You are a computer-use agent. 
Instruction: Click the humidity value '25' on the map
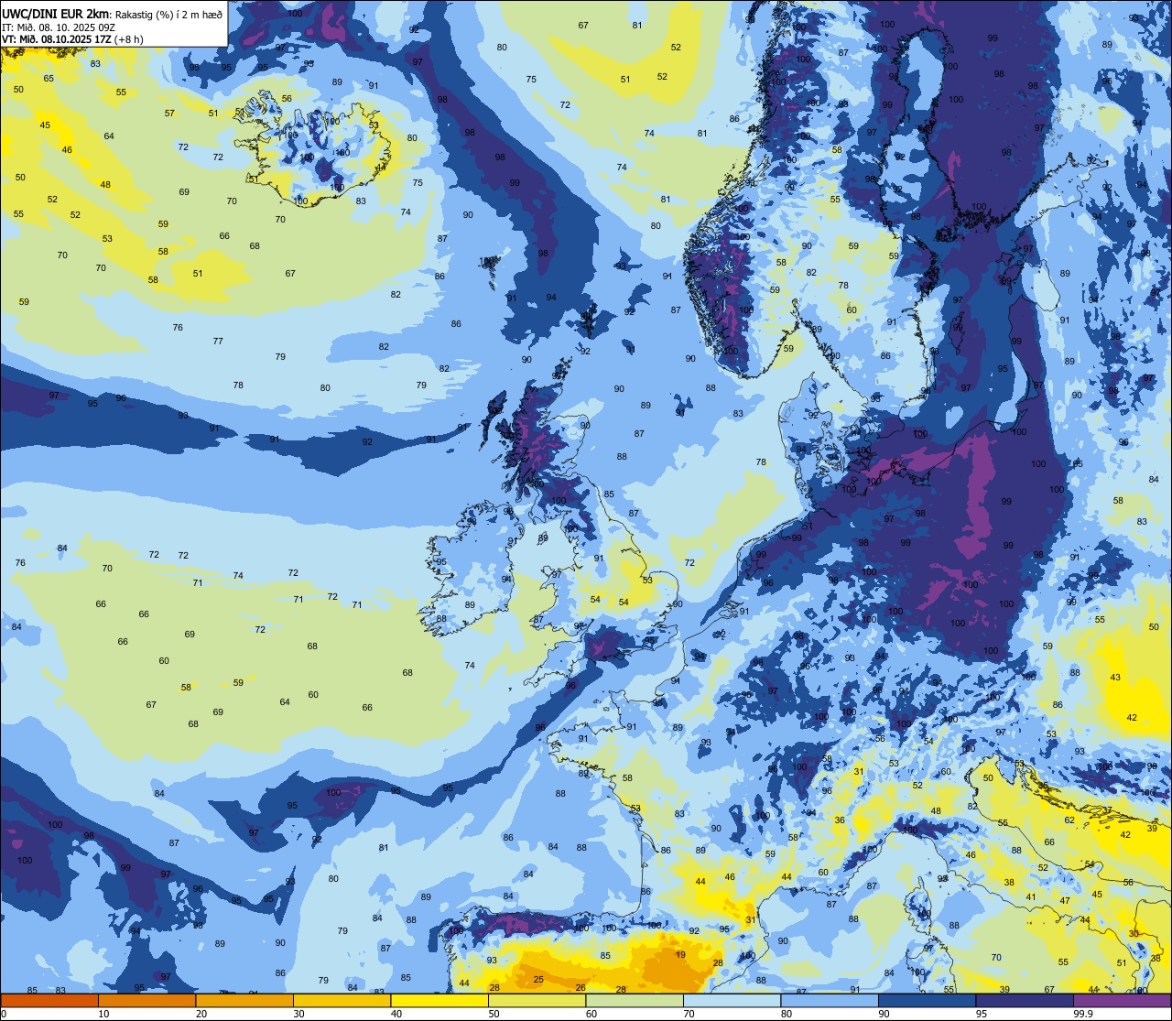[x=538, y=980]
